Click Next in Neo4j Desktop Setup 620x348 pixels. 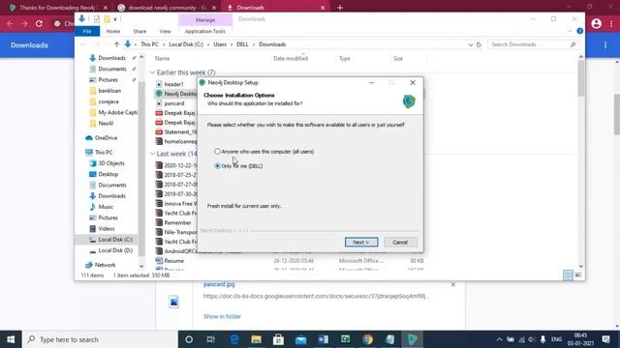coord(361,242)
